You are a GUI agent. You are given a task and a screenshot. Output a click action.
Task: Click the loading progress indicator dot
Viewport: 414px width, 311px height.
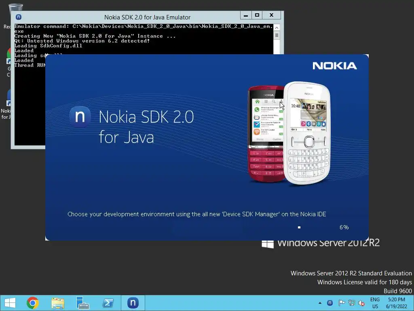299,227
